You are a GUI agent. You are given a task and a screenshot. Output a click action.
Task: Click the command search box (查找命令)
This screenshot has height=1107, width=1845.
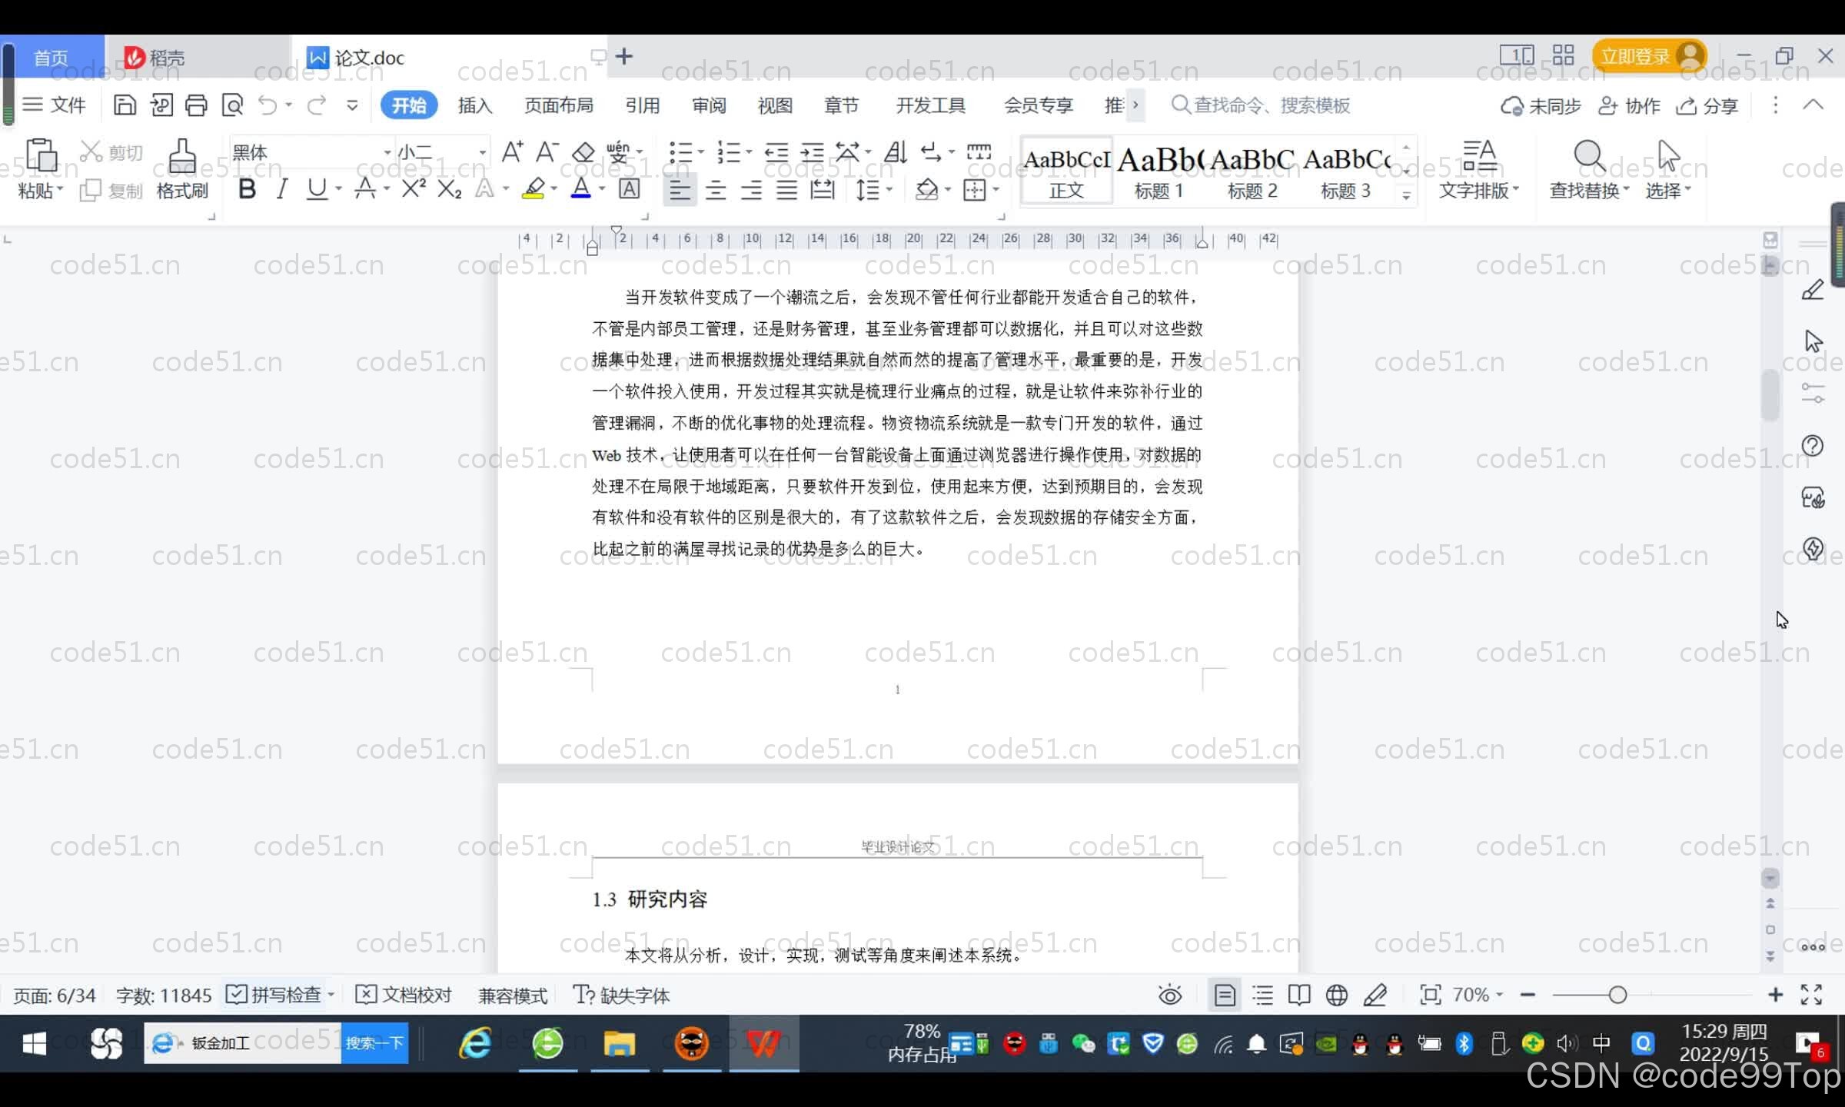1261,105
